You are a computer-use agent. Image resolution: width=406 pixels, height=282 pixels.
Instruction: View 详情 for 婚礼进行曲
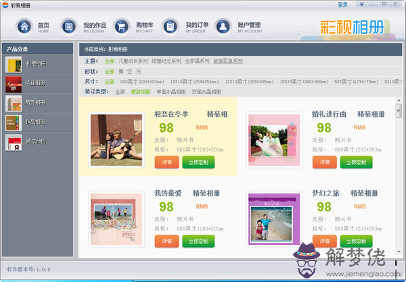(x=325, y=162)
